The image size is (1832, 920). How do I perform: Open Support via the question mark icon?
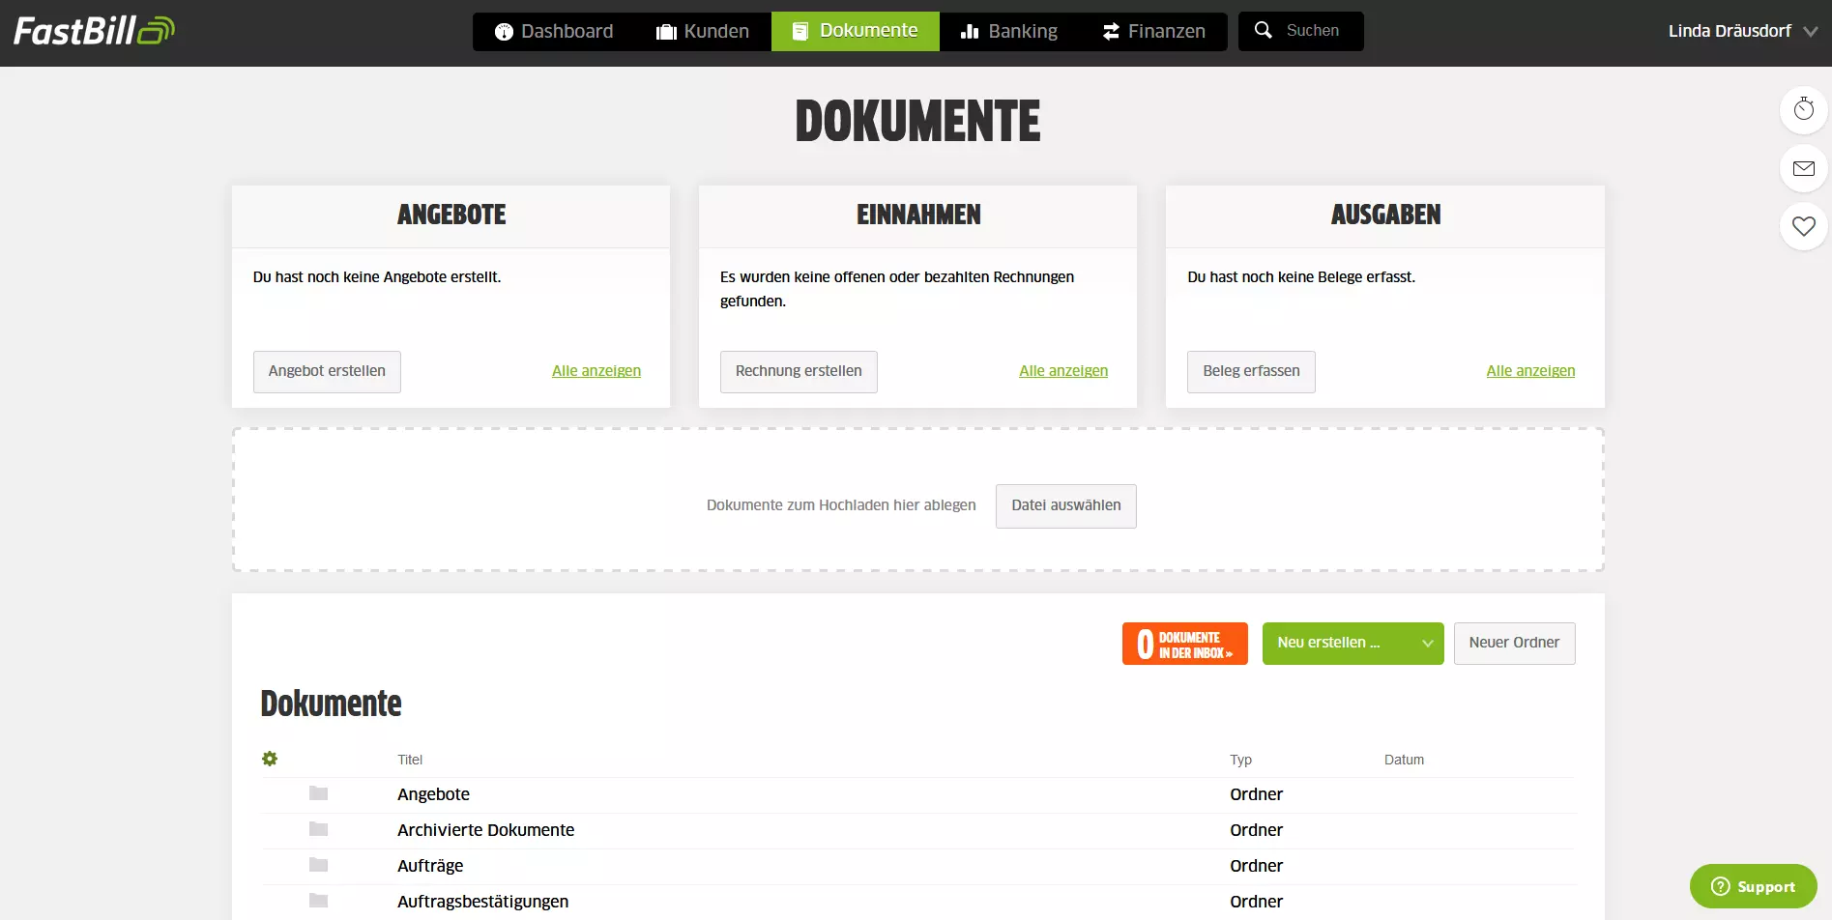(x=1719, y=886)
